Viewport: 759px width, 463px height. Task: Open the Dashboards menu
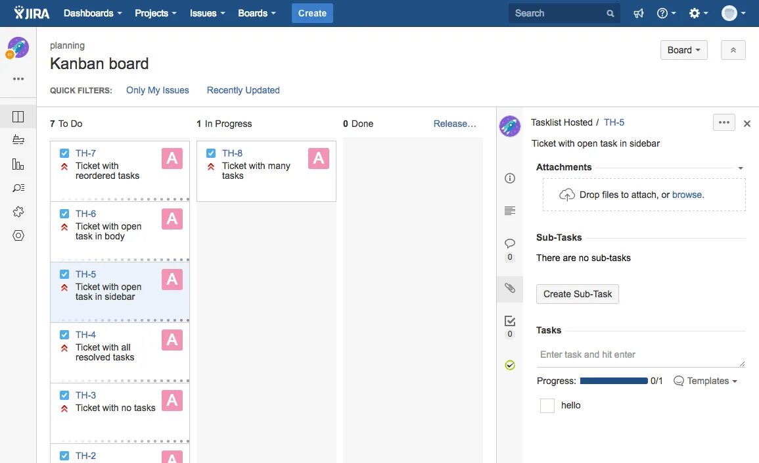point(93,13)
